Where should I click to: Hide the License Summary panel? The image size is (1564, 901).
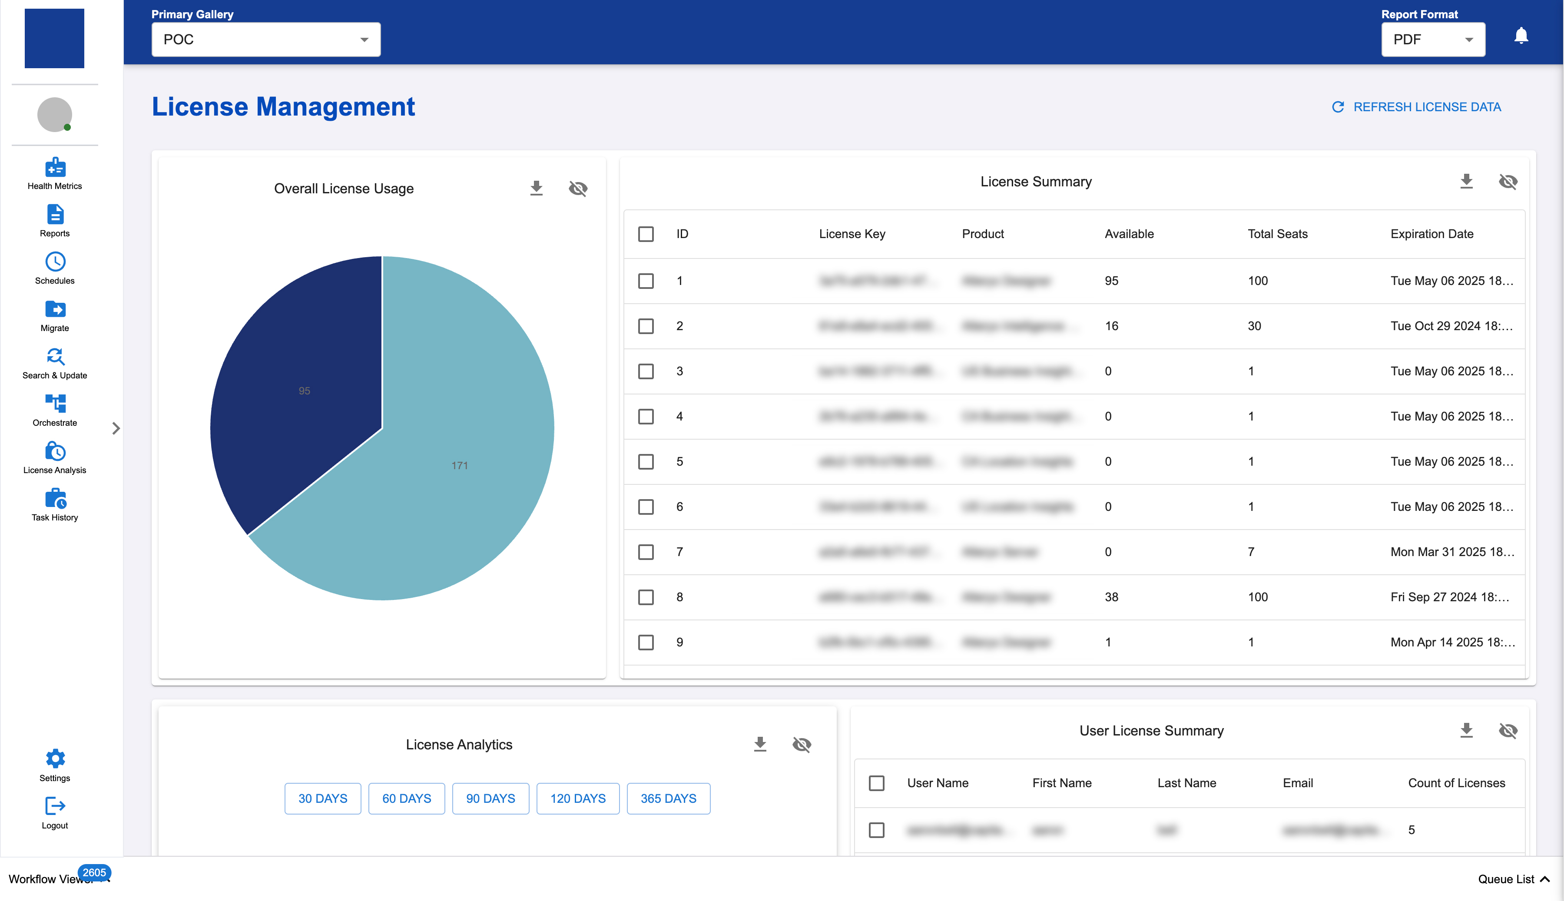[x=1508, y=181]
